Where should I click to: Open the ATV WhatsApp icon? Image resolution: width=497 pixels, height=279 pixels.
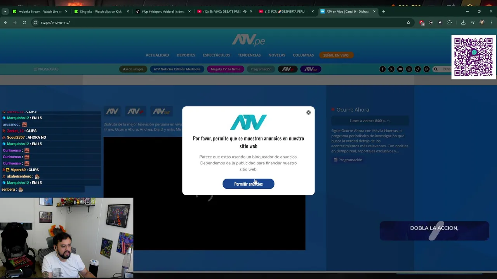[x=426, y=69]
